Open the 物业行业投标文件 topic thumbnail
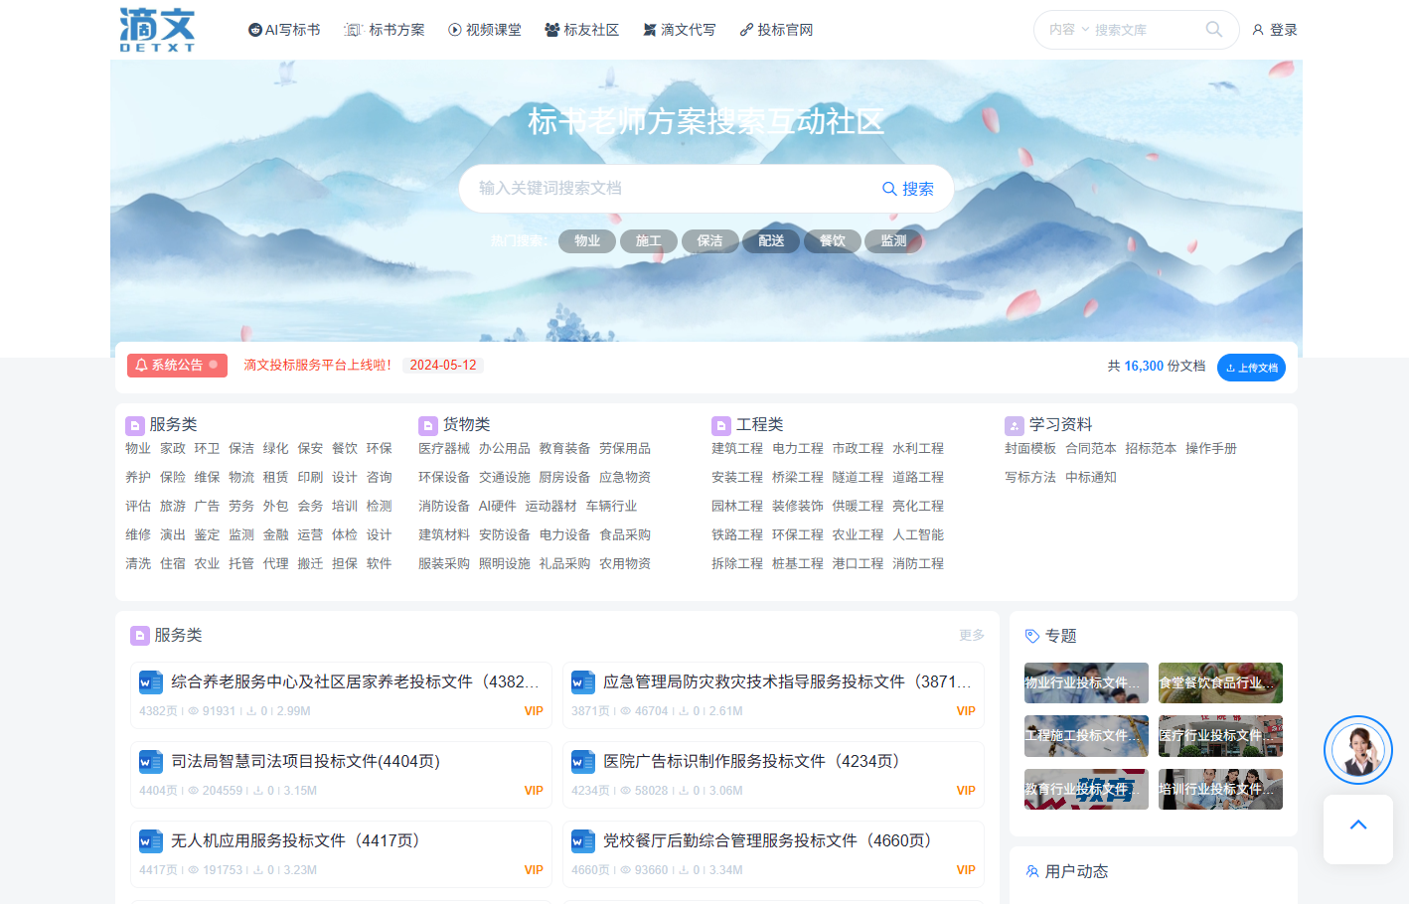Screen dimensions: 1409x904 [x=1086, y=682]
